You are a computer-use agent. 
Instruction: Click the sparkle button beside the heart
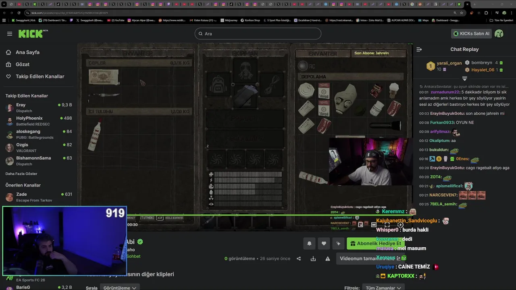[338, 243]
